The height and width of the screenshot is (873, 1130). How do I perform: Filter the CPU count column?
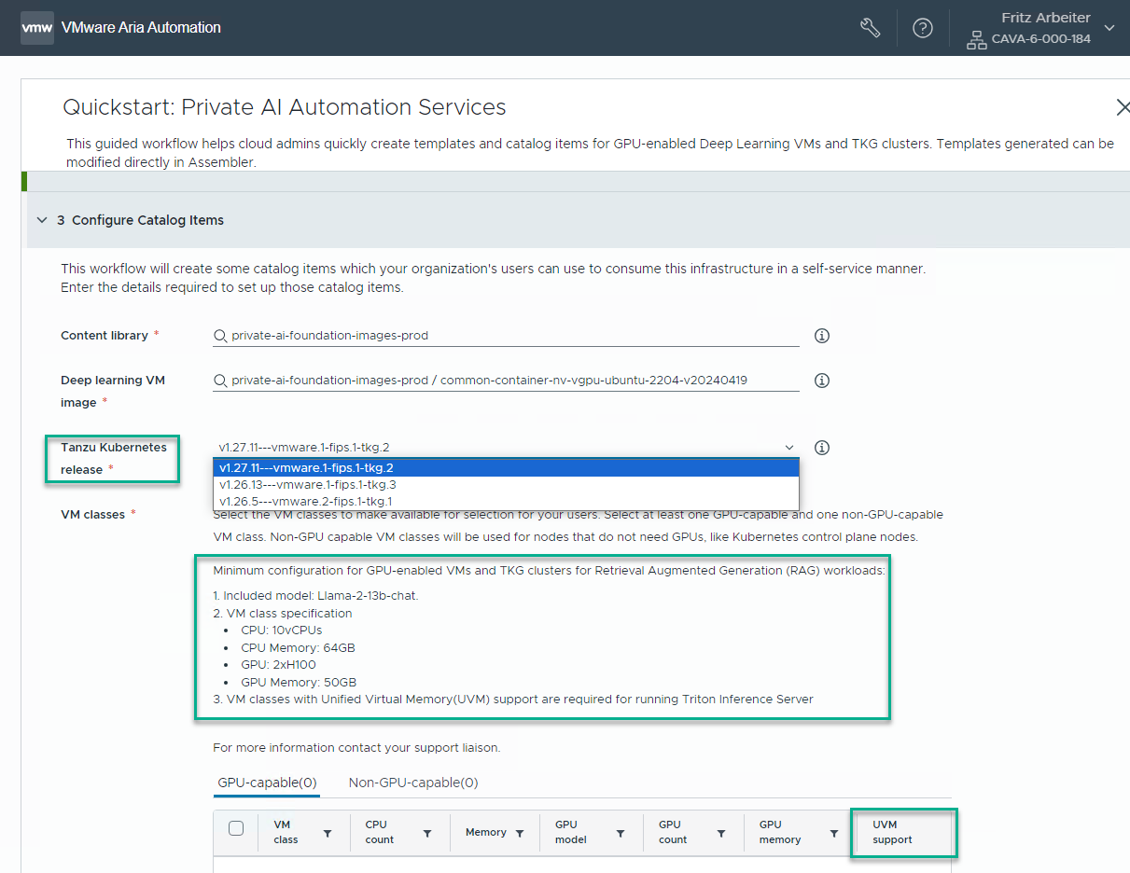click(x=427, y=834)
